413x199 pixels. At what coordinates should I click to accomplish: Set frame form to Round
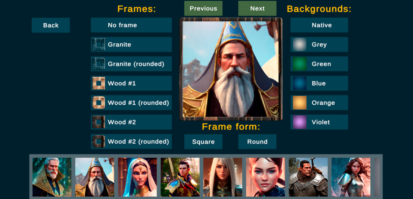(257, 142)
